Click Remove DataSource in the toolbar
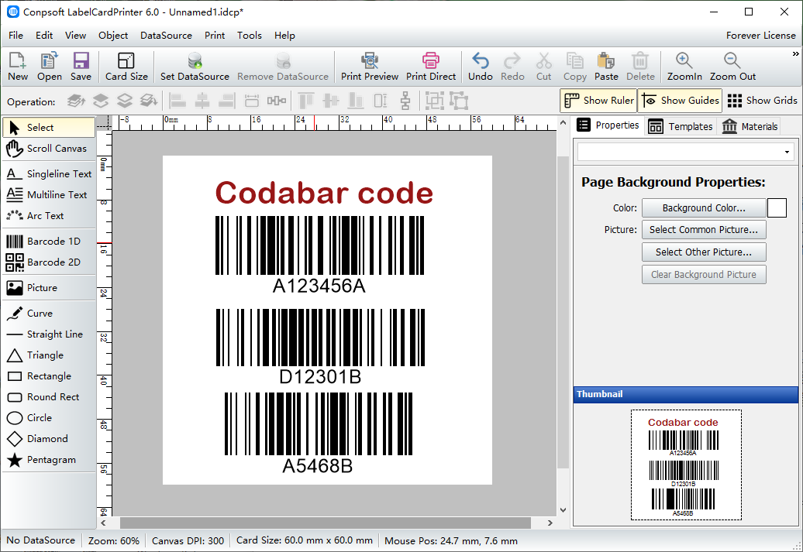The width and height of the screenshot is (803, 552). 283,67
